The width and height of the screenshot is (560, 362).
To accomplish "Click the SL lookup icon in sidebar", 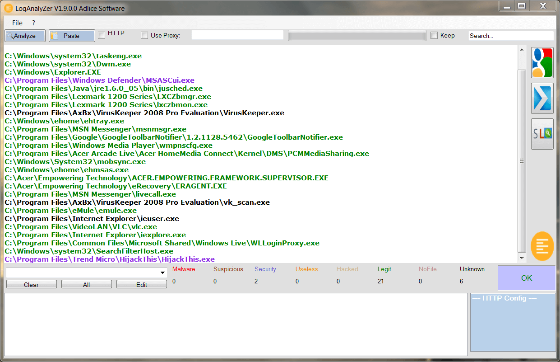I will click(542, 134).
